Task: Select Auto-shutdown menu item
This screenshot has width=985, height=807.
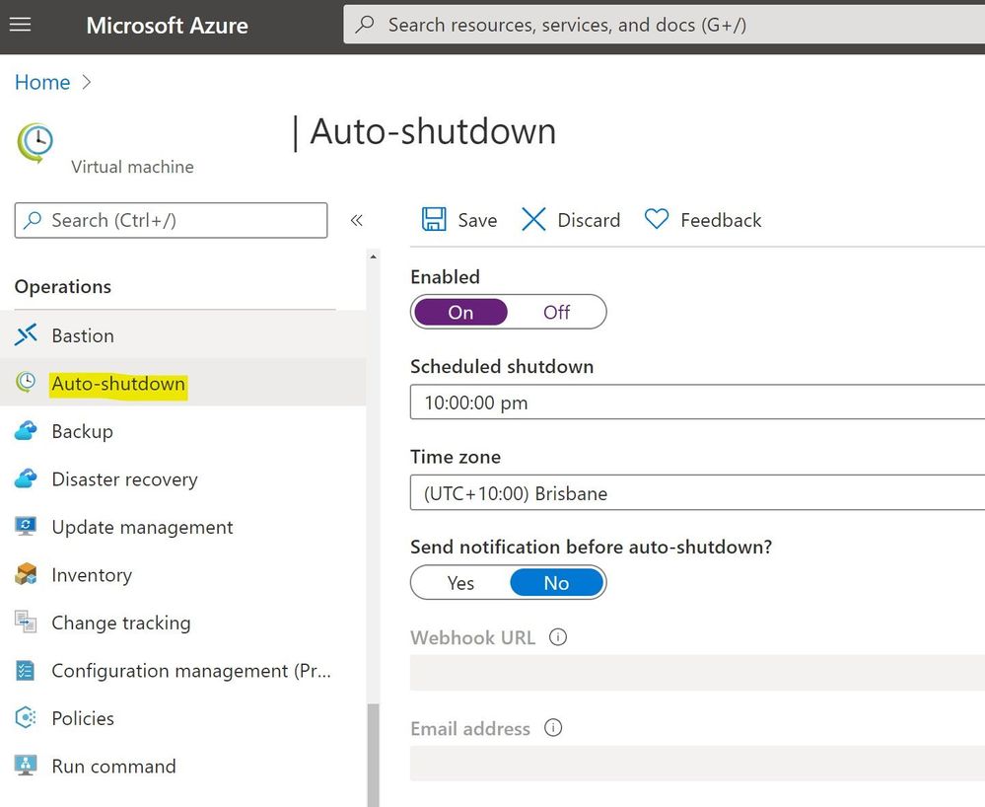Action: [x=182, y=382]
